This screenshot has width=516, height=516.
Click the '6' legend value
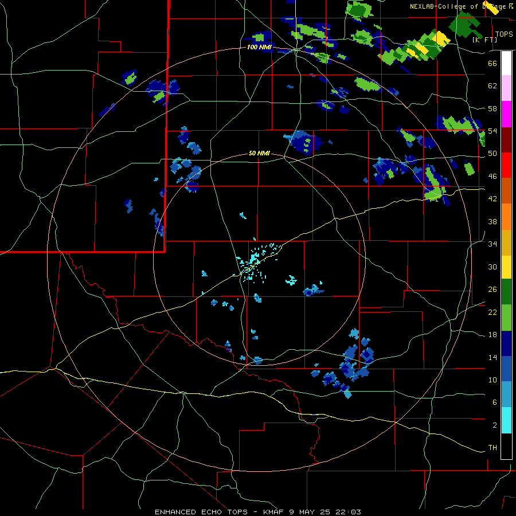pyautogui.click(x=495, y=402)
